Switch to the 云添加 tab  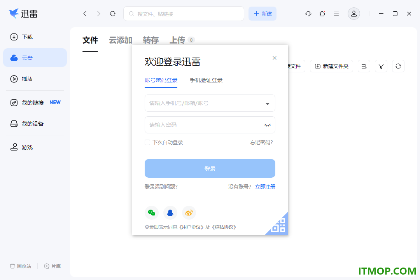(x=120, y=40)
